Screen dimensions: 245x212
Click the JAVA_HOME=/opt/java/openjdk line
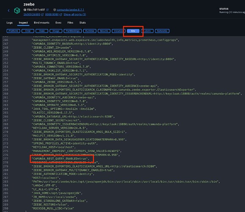(57, 193)
